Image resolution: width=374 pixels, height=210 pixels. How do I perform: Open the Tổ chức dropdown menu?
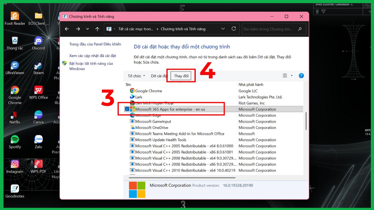[136, 75]
